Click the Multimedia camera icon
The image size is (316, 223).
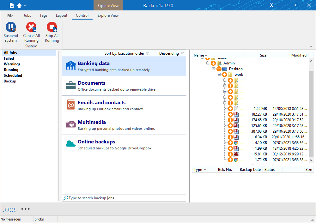70,124
